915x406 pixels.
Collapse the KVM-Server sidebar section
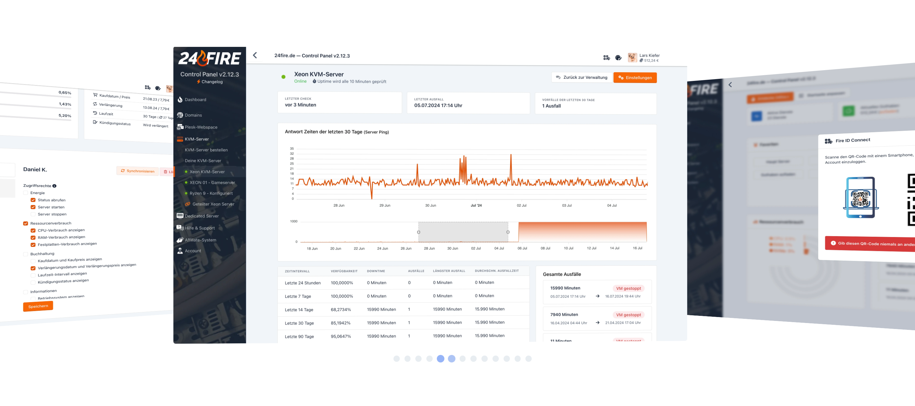coord(196,139)
